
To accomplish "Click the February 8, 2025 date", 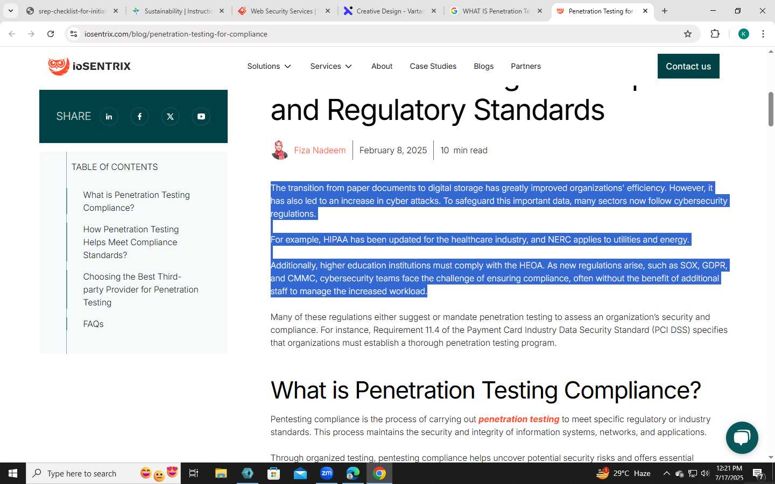I will tap(393, 150).
